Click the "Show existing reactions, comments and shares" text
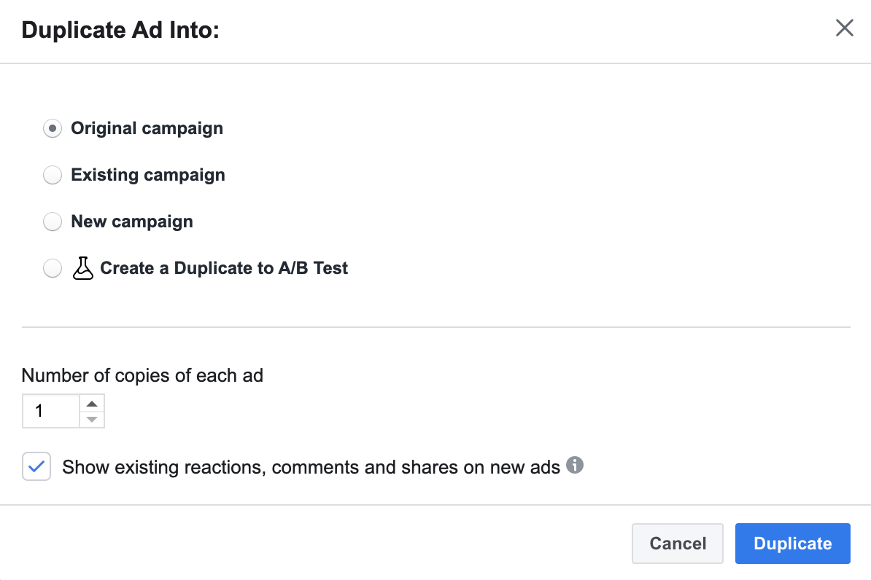 (311, 467)
